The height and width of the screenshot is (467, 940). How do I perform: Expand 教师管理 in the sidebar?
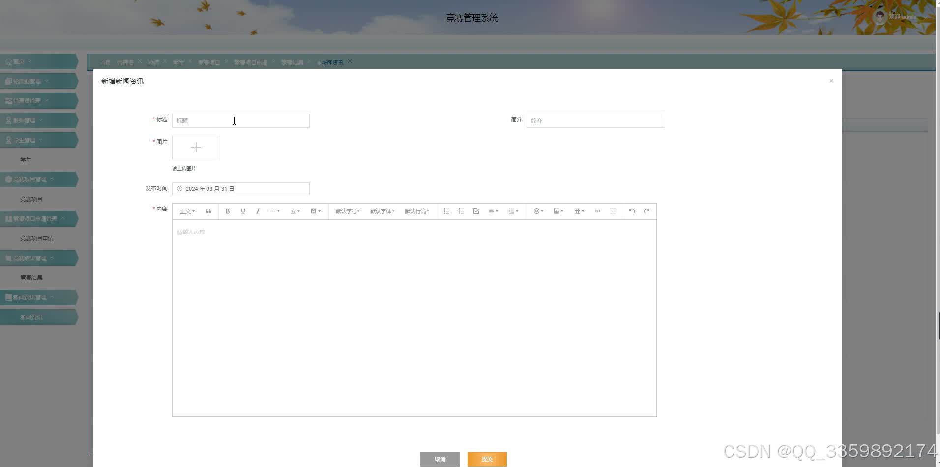coord(38,120)
